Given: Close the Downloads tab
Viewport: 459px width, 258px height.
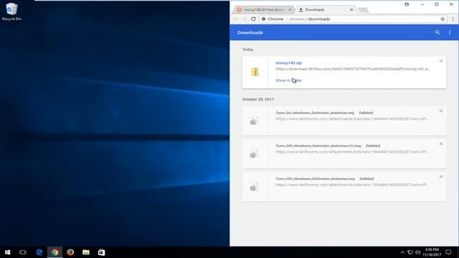Looking at the screenshot, I should tap(351, 9).
